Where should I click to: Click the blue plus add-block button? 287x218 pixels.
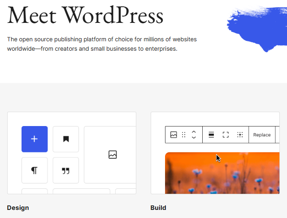(35, 139)
